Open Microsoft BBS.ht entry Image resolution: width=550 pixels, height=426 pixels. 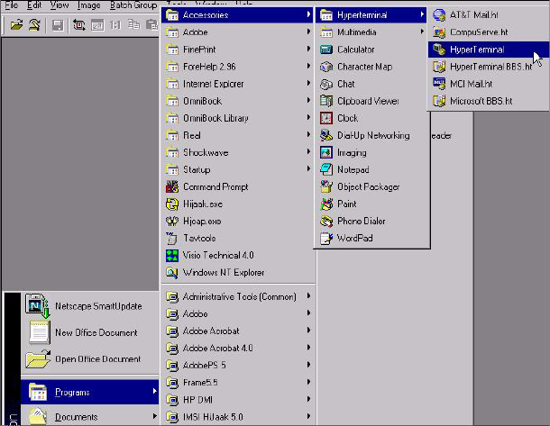(488, 101)
